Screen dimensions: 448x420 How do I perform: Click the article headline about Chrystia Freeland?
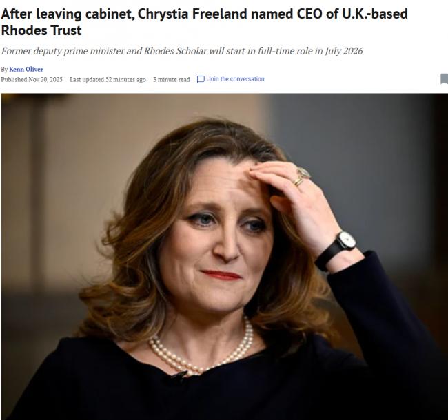point(204,22)
